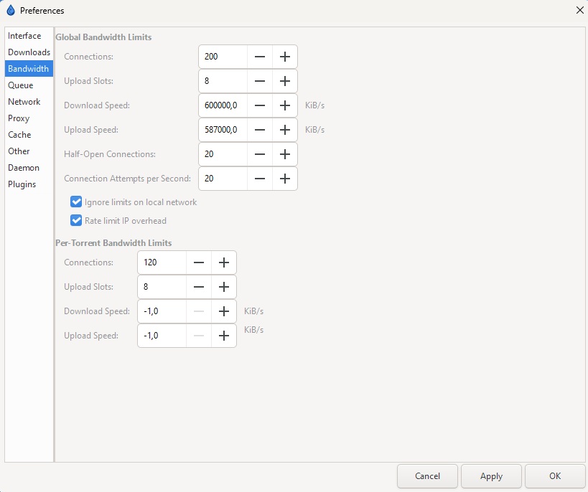
Task: Decrease Connection Attempts per Second
Action: pos(259,179)
